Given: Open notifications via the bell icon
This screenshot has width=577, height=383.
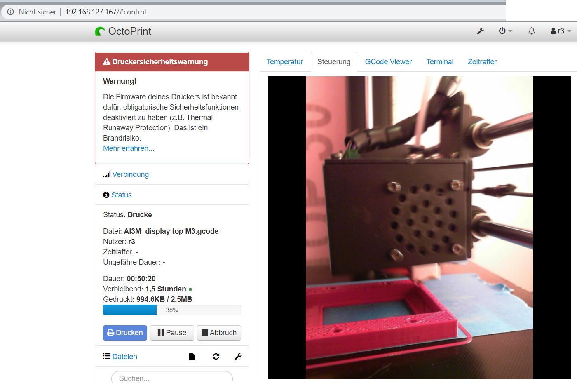Looking at the screenshot, I should click(x=531, y=31).
